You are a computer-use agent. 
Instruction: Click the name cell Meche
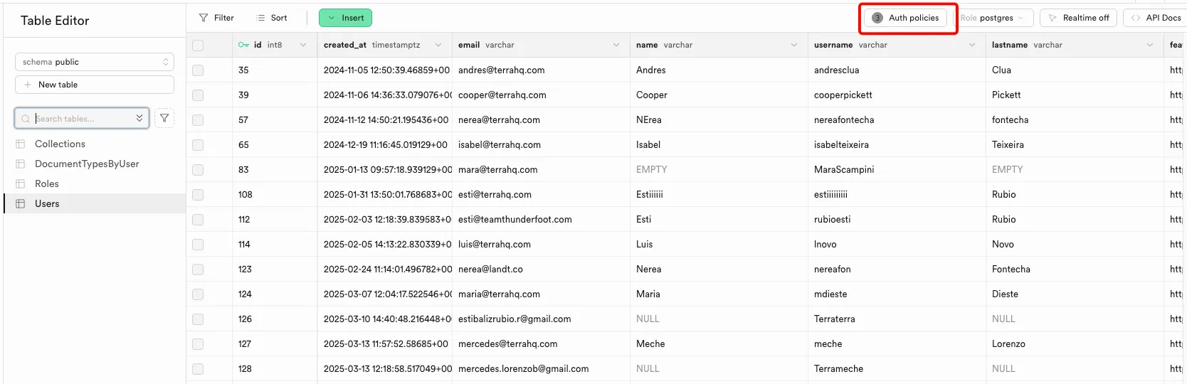719,344
